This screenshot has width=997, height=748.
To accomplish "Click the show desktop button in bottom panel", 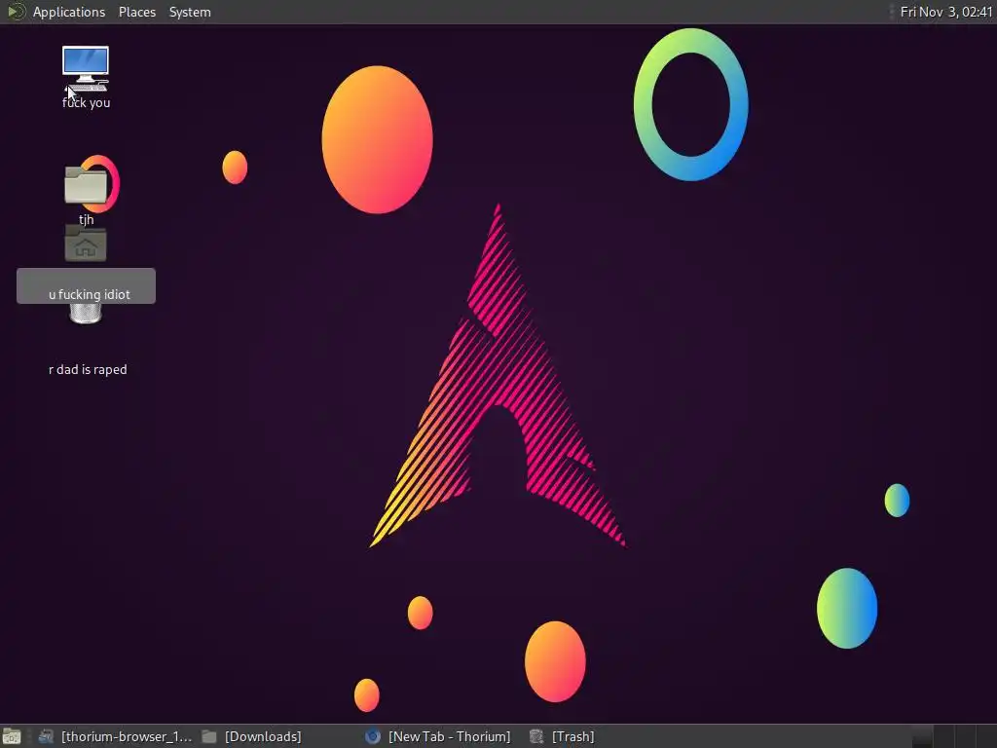I will [12, 736].
